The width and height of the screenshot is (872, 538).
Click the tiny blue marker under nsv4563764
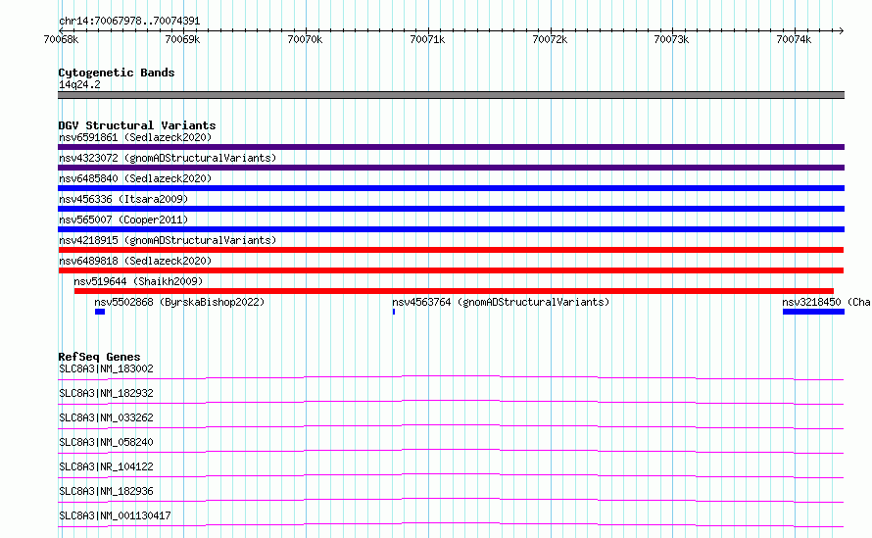click(x=394, y=312)
